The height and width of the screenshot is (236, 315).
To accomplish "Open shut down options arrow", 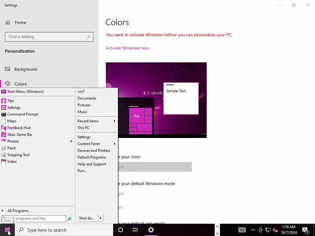I will tap(101, 218).
